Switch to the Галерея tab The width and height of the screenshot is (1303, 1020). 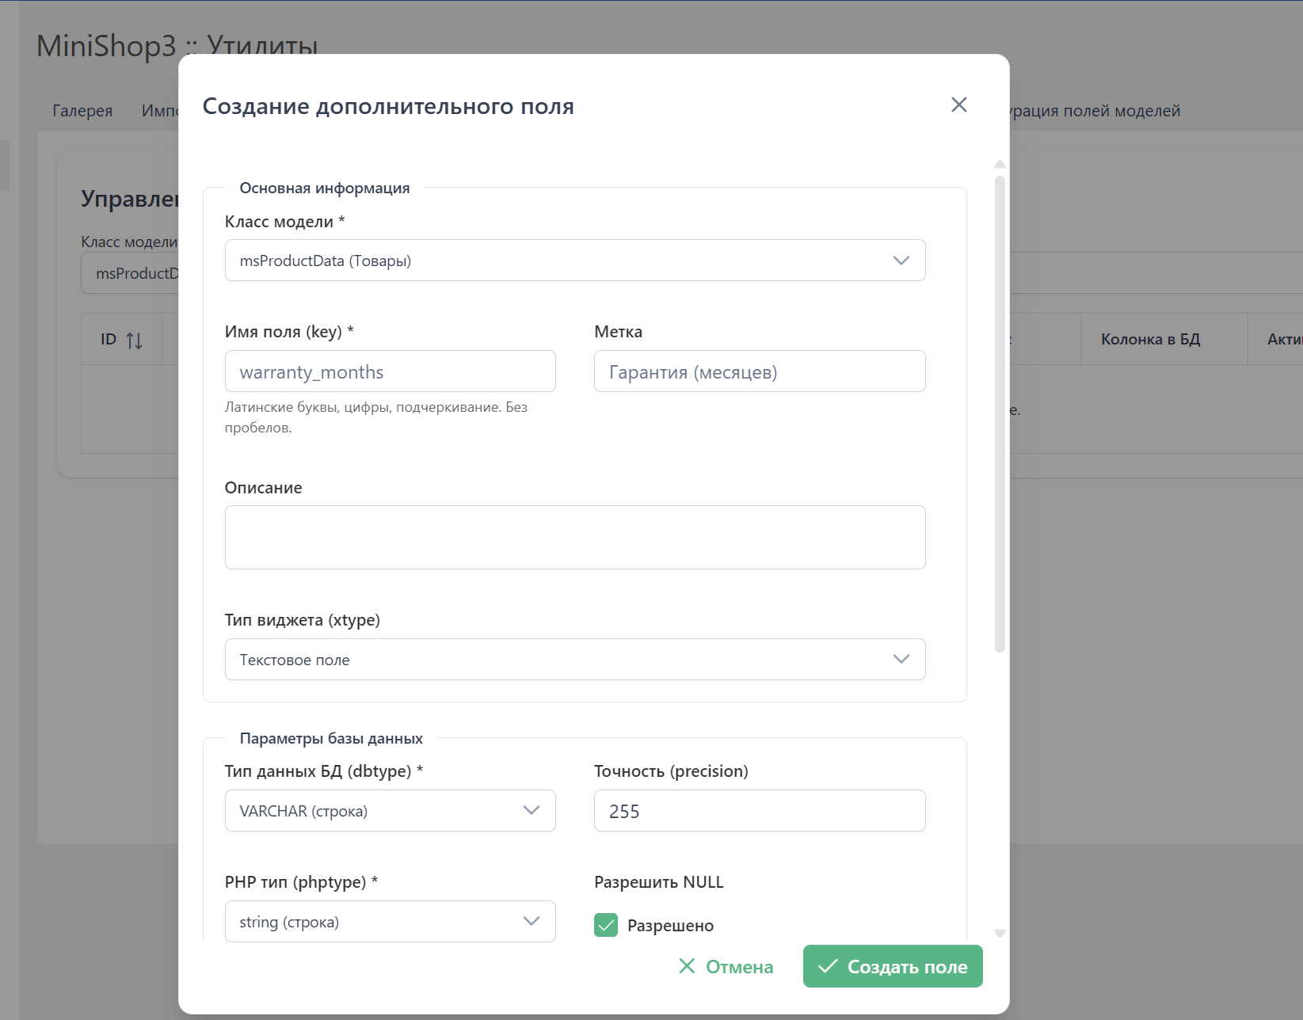(x=82, y=111)
